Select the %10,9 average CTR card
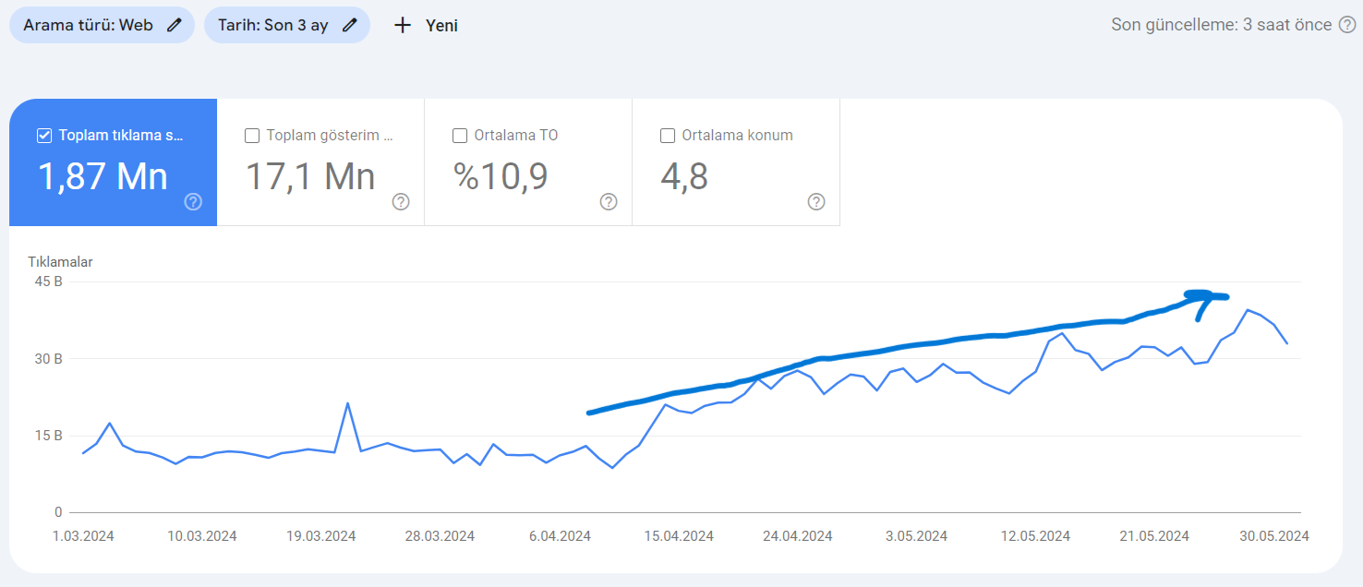This screenshot has height=587, width=1363. coord(528,162)
